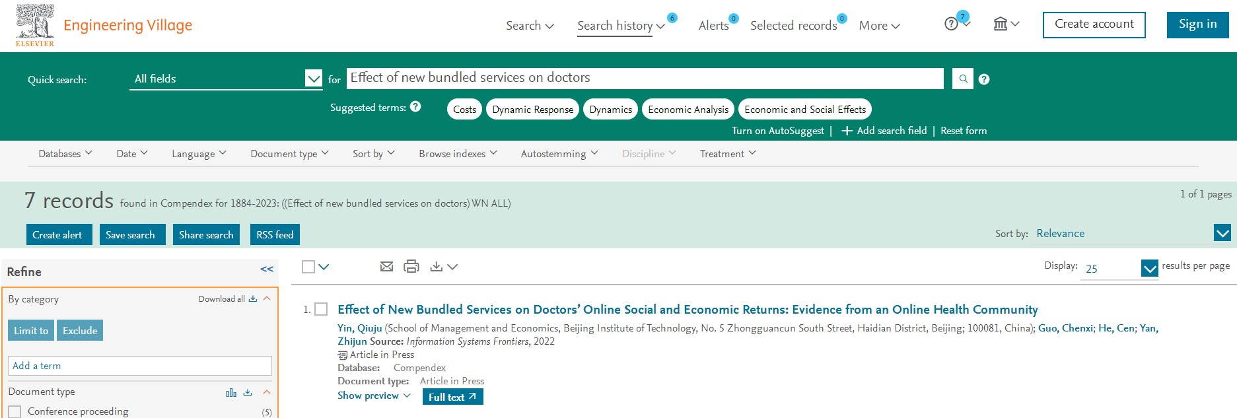Open the All fields dropdown
The image size is (1237, 418).
(x=313, y=79)
